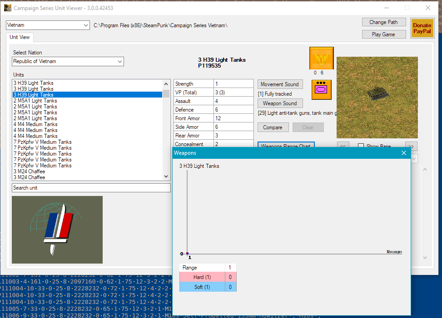This screenshot has height=318, width=442.
Task: Close the Campaign Series Unit Viewer window
Action: tap(428, 8)
